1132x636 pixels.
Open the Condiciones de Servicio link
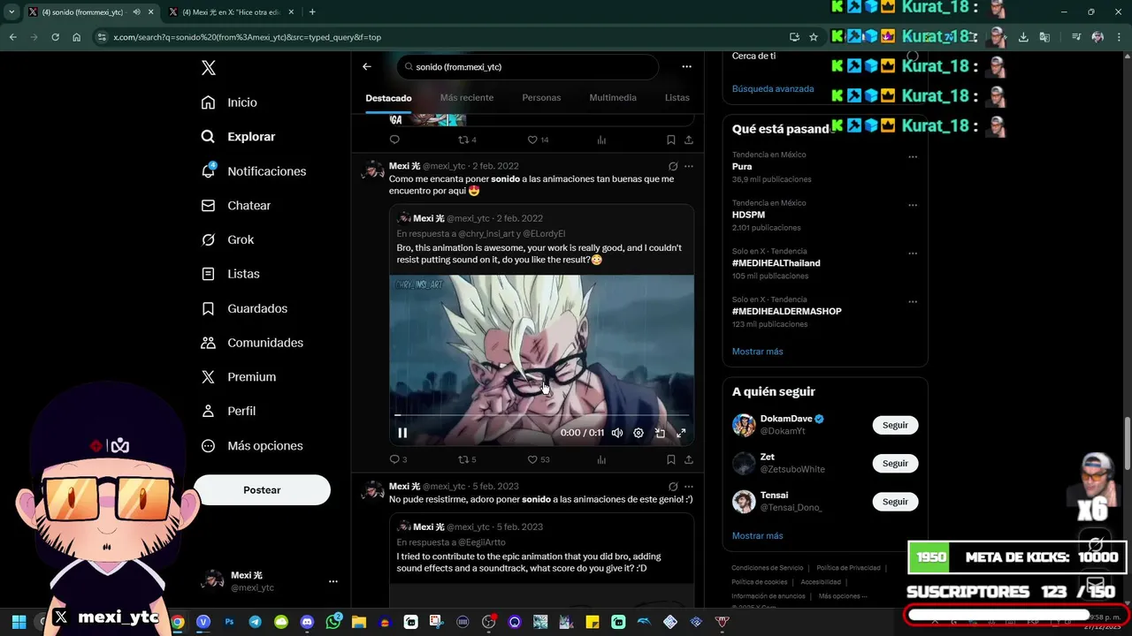[767, 568]
